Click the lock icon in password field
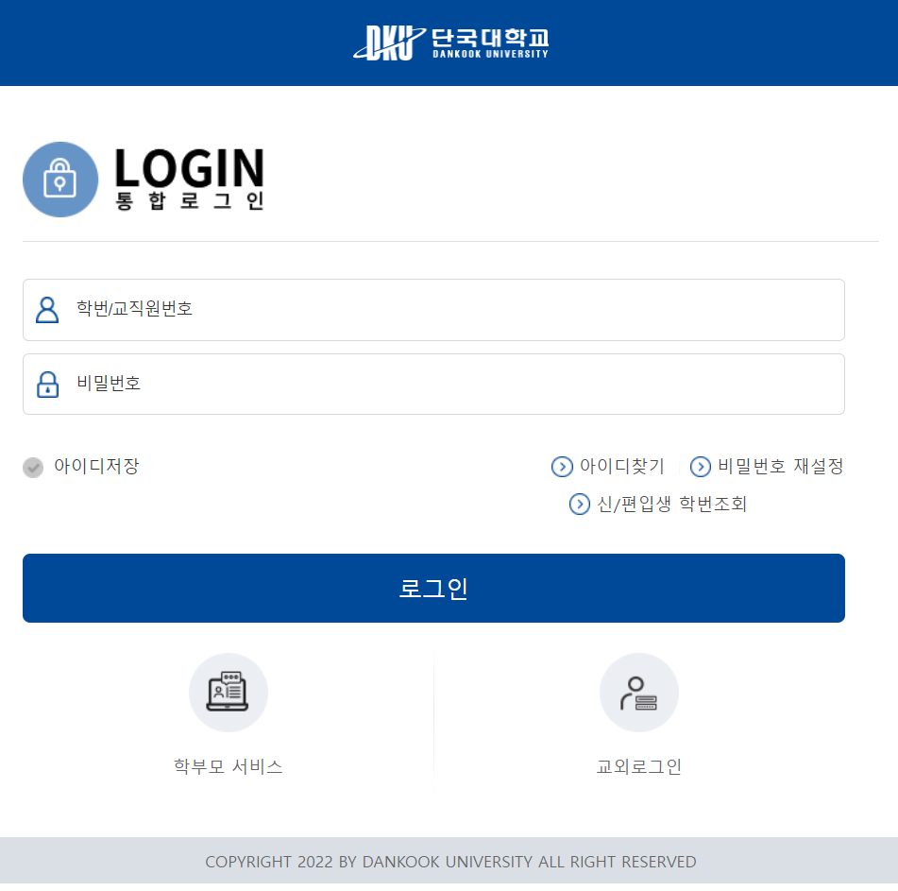 47,385
